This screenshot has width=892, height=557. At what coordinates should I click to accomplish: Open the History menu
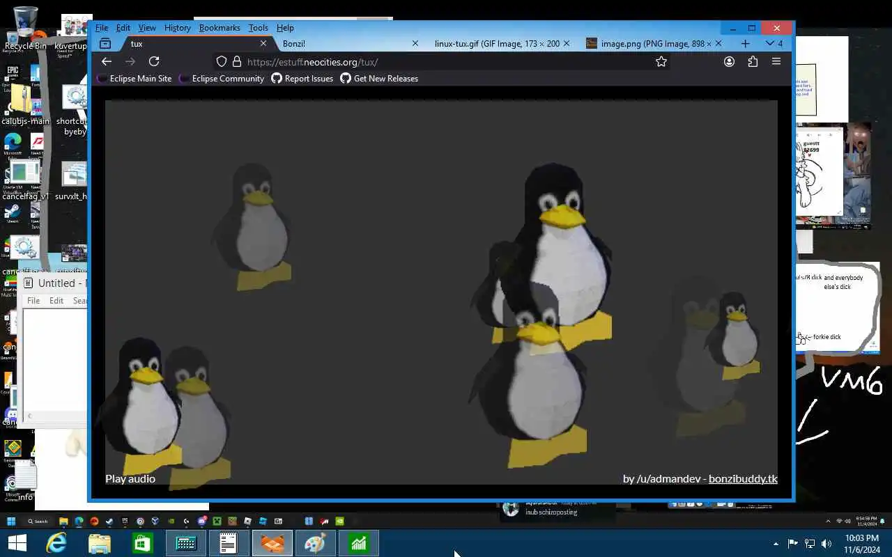pos(177,28)
